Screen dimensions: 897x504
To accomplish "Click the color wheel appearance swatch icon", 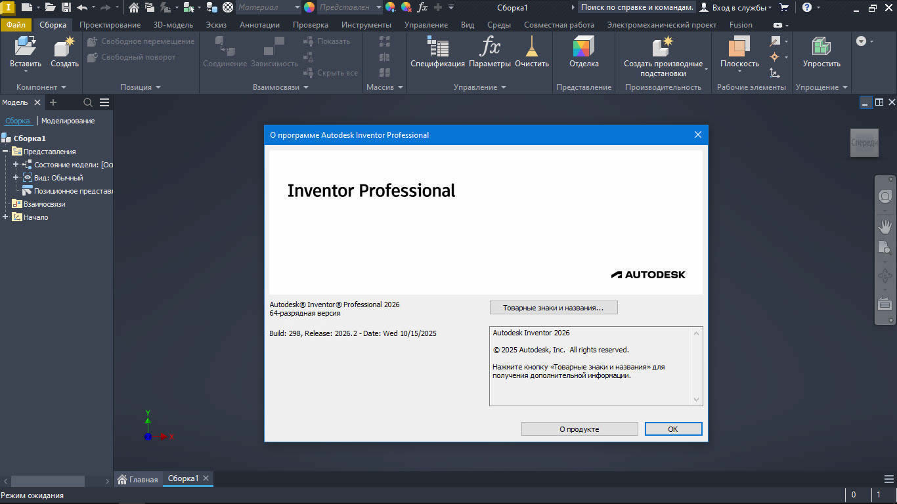I will click(x=309, y=7).
